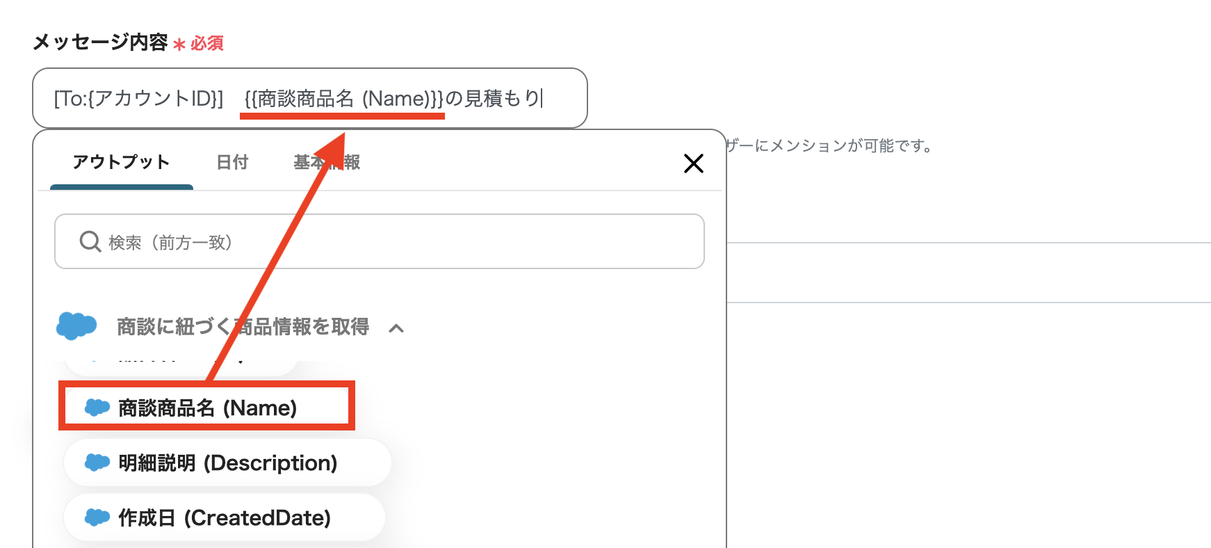Image resolution: width=1211 pixels, height=548 pixels.
Task: Choose the 明細説明 (Description) list entry
Action: coord(227,462)
